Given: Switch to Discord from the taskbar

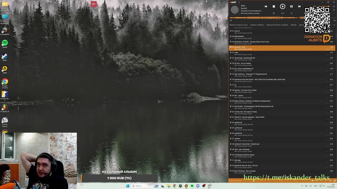Looking at the screenshot, I should coord(198,186).
